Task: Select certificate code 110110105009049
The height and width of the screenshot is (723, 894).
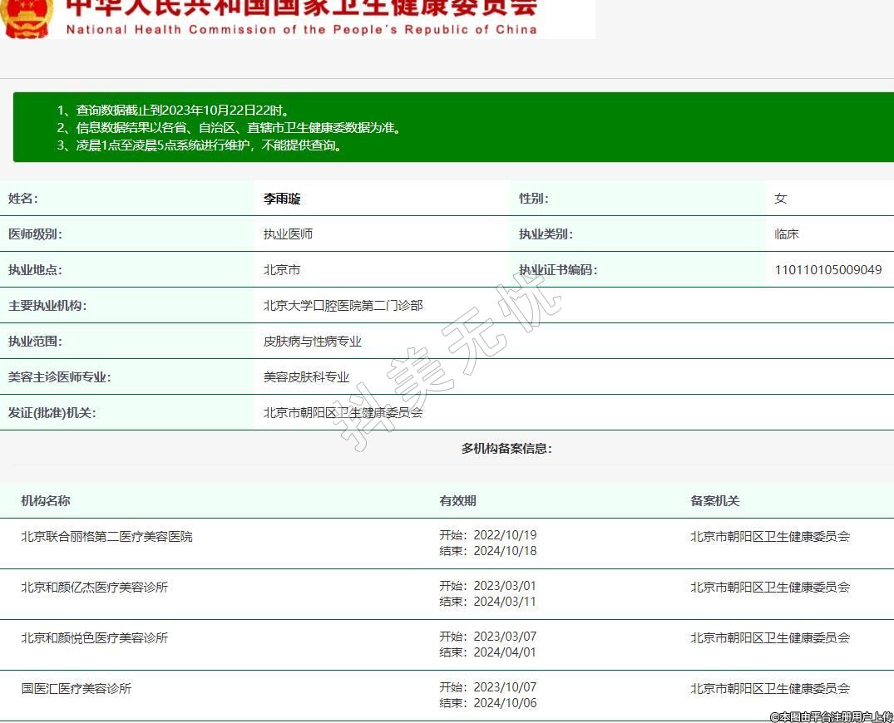Action: pyautogui.click(x=827, y=270)
